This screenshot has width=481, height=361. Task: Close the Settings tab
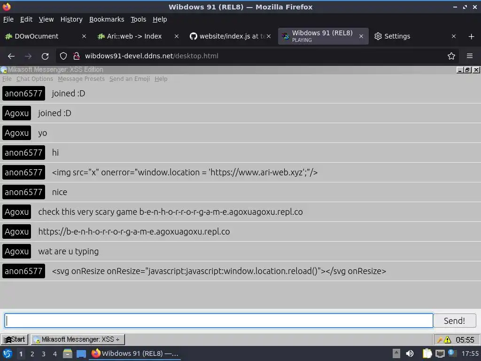click(454, 36)
